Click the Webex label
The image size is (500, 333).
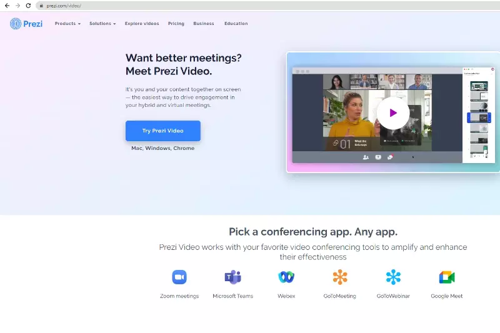pos(286,296)
